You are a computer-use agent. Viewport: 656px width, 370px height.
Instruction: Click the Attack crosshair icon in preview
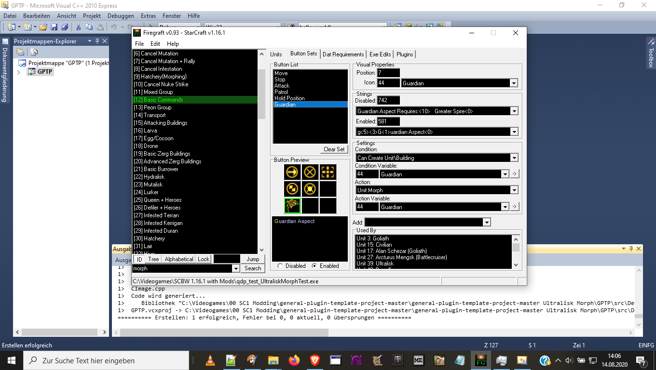328,172
